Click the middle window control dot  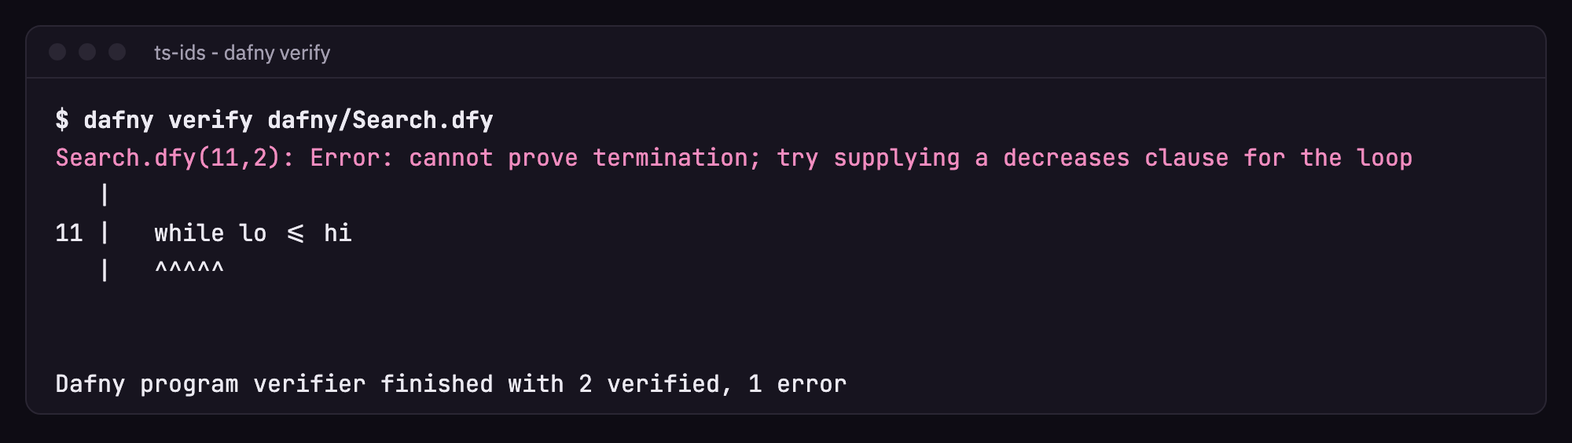click(87, 52)
